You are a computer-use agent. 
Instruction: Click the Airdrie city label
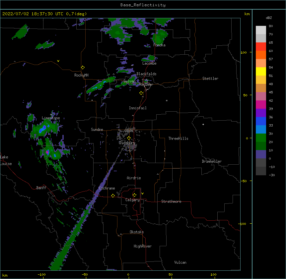click(134, 178)
